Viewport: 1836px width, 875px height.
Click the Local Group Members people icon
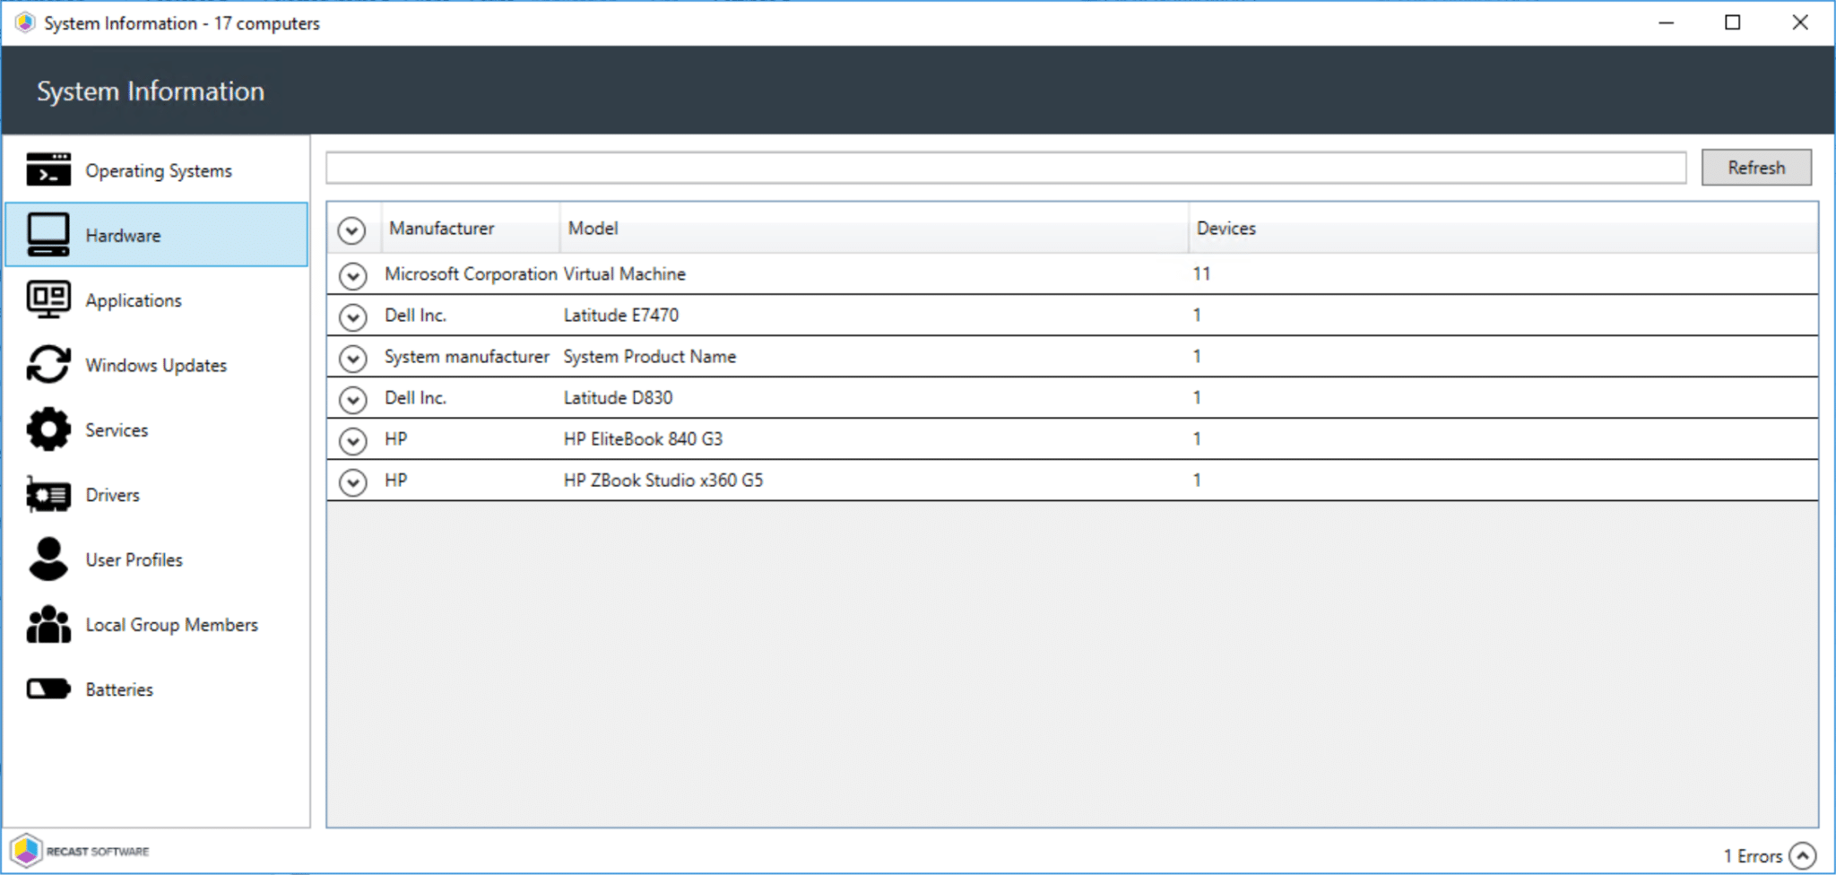[48, 624]
